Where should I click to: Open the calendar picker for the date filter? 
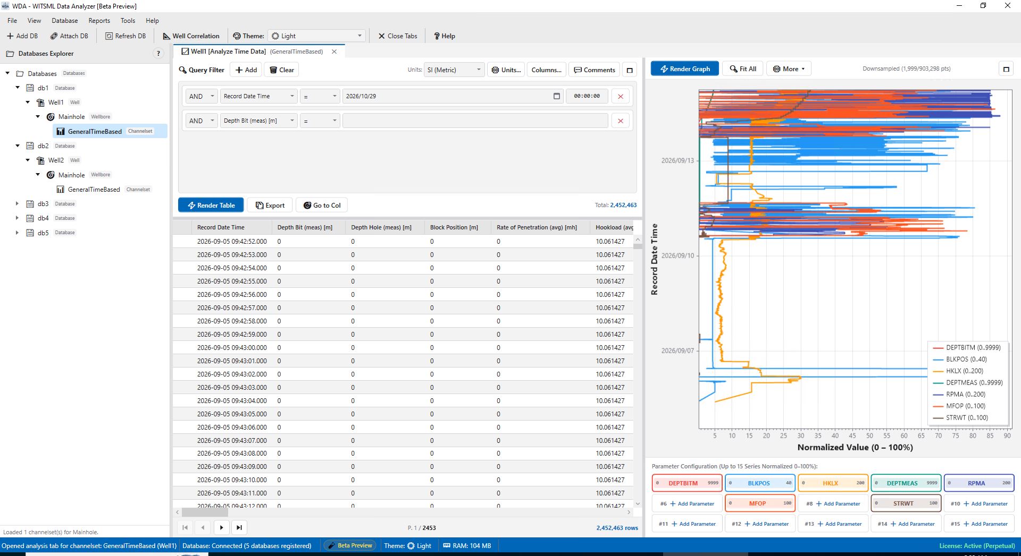[556, 96]
